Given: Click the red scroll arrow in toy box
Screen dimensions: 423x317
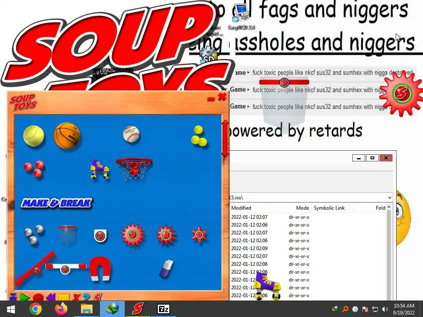Looking at the screenshot, I should click(225, 138).
